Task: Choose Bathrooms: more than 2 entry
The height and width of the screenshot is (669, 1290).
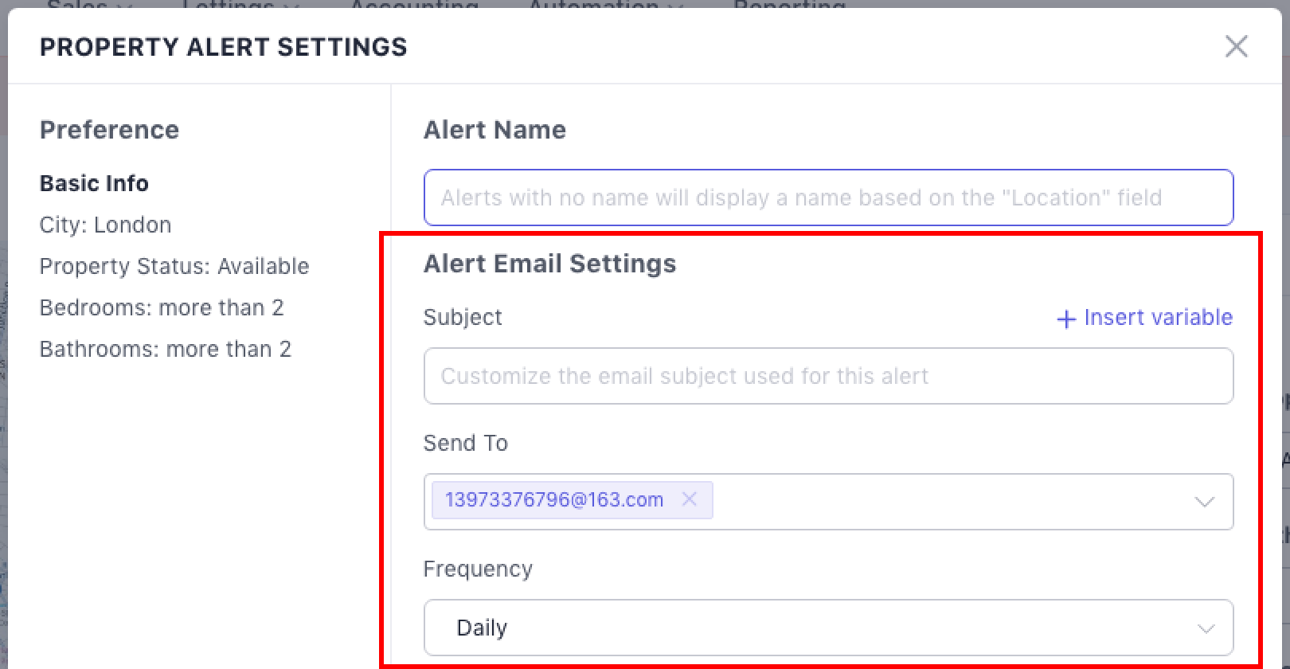Action: pyautogui.click(x=166, y=349)
